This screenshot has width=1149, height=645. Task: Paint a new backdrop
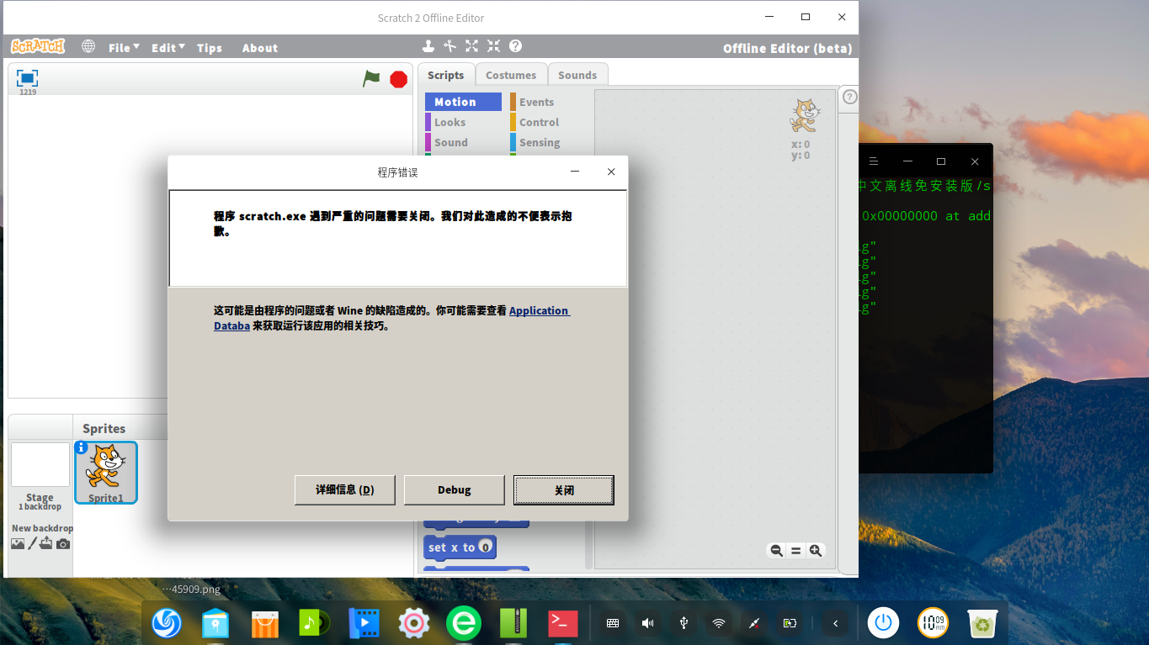33,544
